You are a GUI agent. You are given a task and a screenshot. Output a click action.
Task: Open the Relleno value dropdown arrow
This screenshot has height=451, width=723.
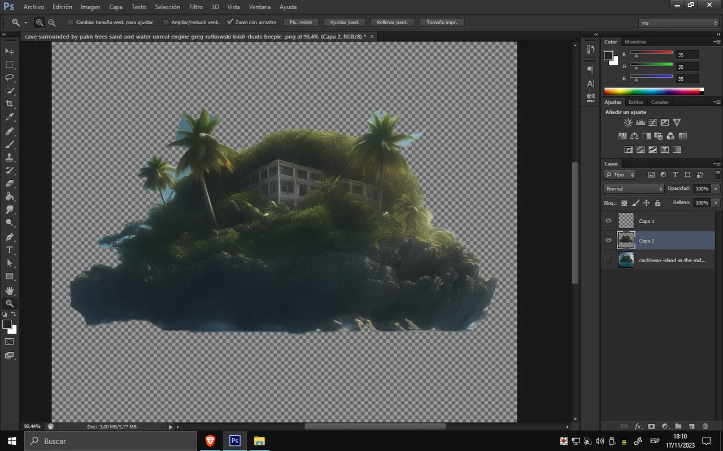716,202
